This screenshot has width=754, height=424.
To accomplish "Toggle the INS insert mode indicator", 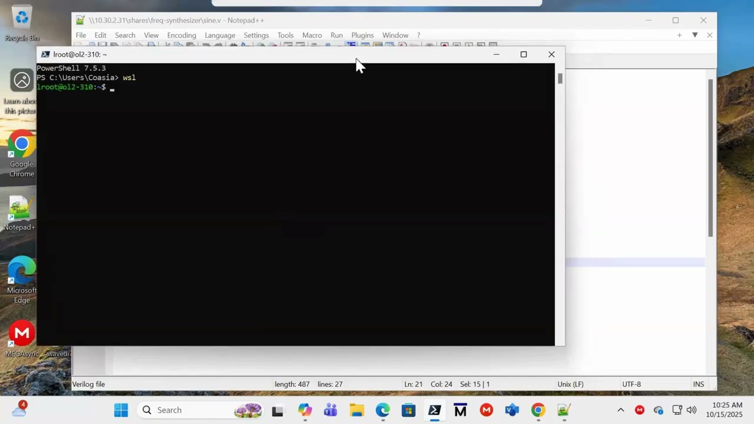I will click(698, 384).
